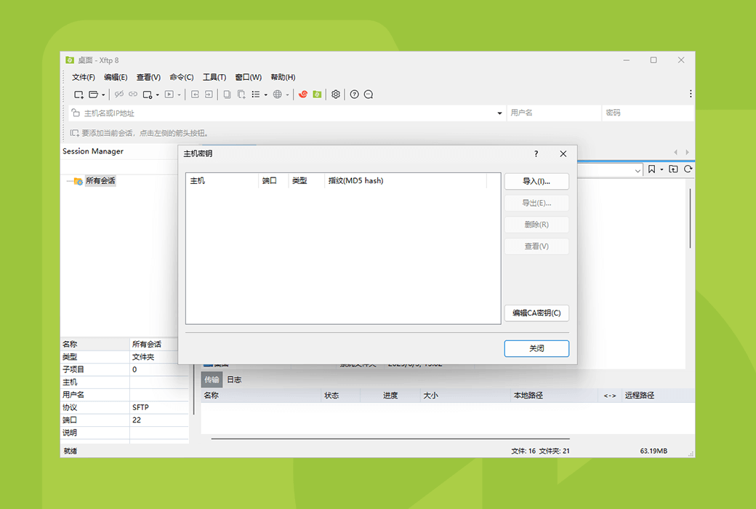The width and height of the screenshot is (756, 509).
Task: Open dropdown arrow beside the play icon
Action: click(x=179, y=95)
